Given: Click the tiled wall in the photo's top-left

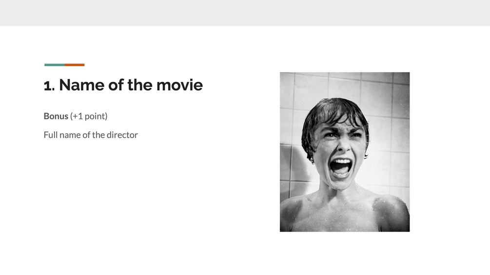Looking at the screenshot, I should (293, 88).
